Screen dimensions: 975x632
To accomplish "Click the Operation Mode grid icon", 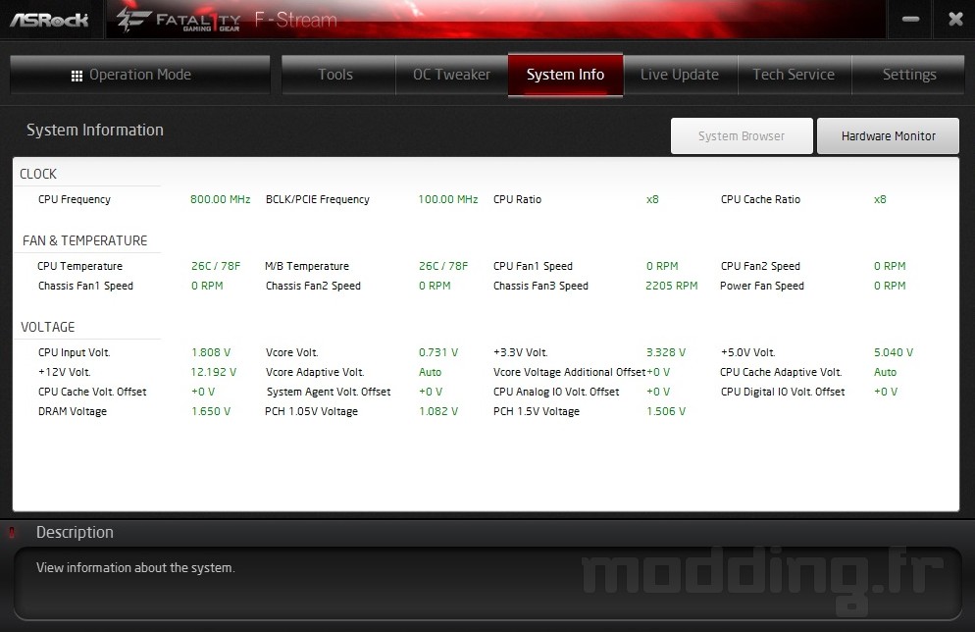I will pyautogui.click(x=77, y=76).
